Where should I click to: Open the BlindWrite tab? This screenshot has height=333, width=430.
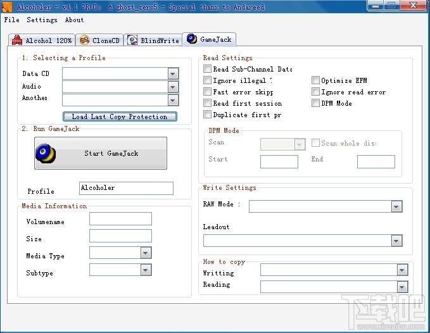(153, 41)
